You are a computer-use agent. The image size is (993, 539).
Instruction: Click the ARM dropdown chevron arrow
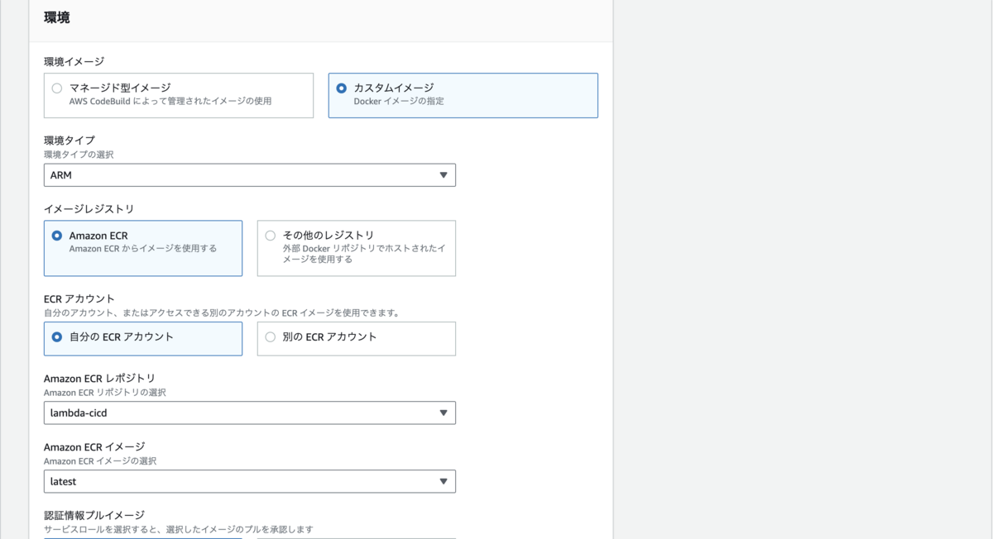coord(445,174)
